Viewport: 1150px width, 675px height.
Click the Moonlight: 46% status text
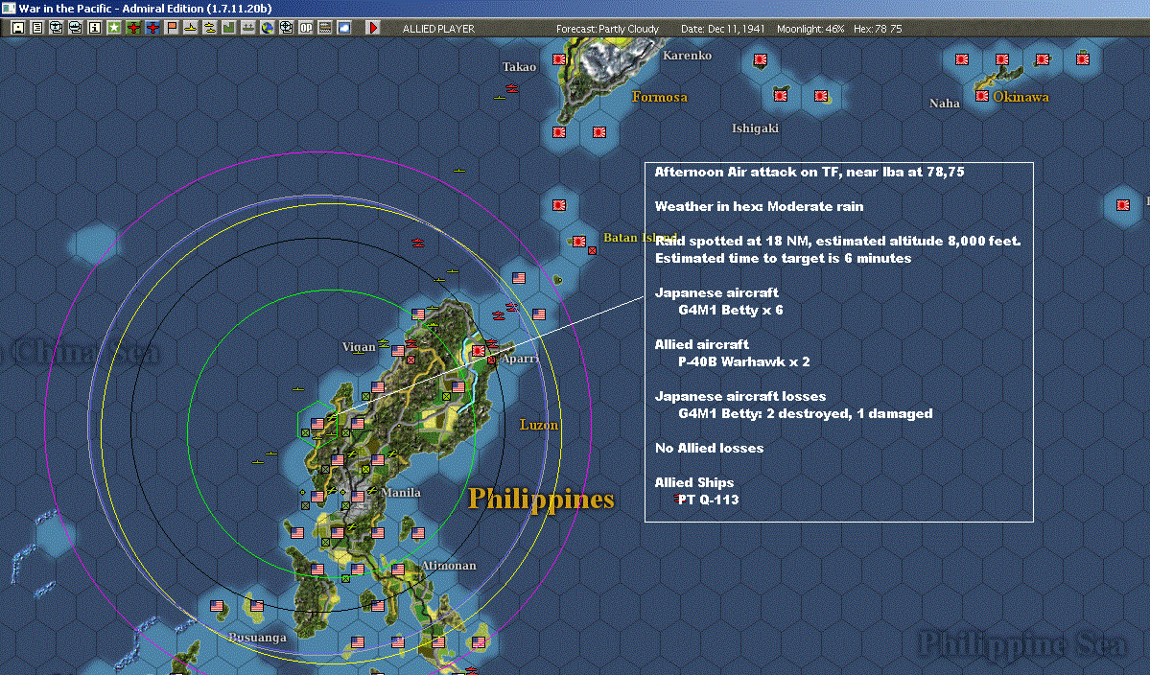[810, 29]
